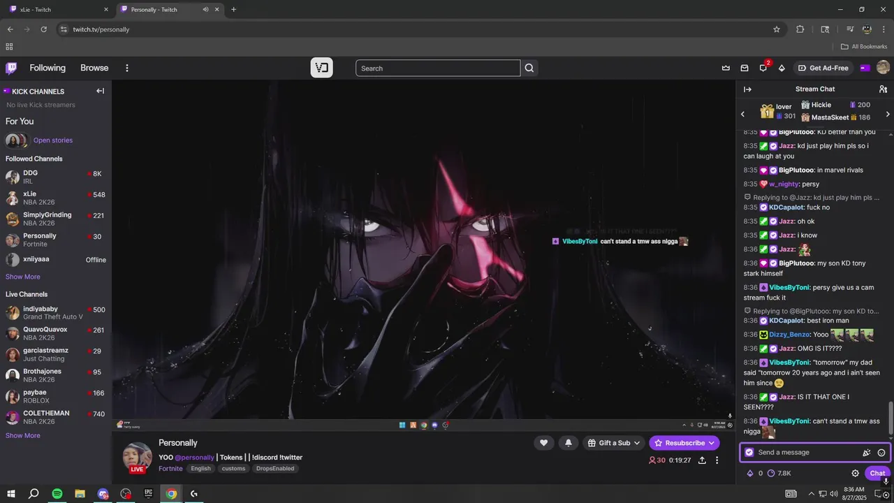This screenshot has width=894, height=503.
Task: Show hidden system tray icons
Action: 811,493
